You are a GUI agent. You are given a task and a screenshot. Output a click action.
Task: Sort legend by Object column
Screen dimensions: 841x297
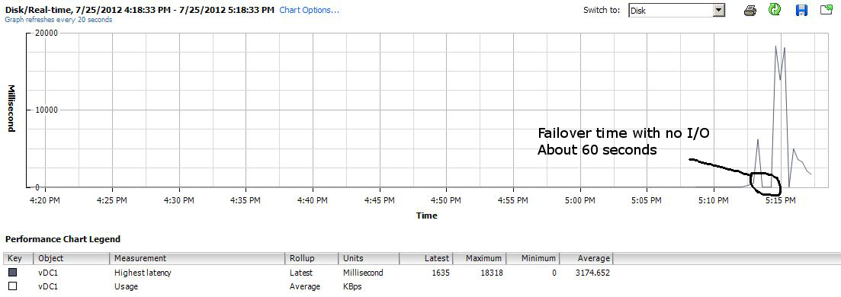pyautogui.click(x=72, y=258)
